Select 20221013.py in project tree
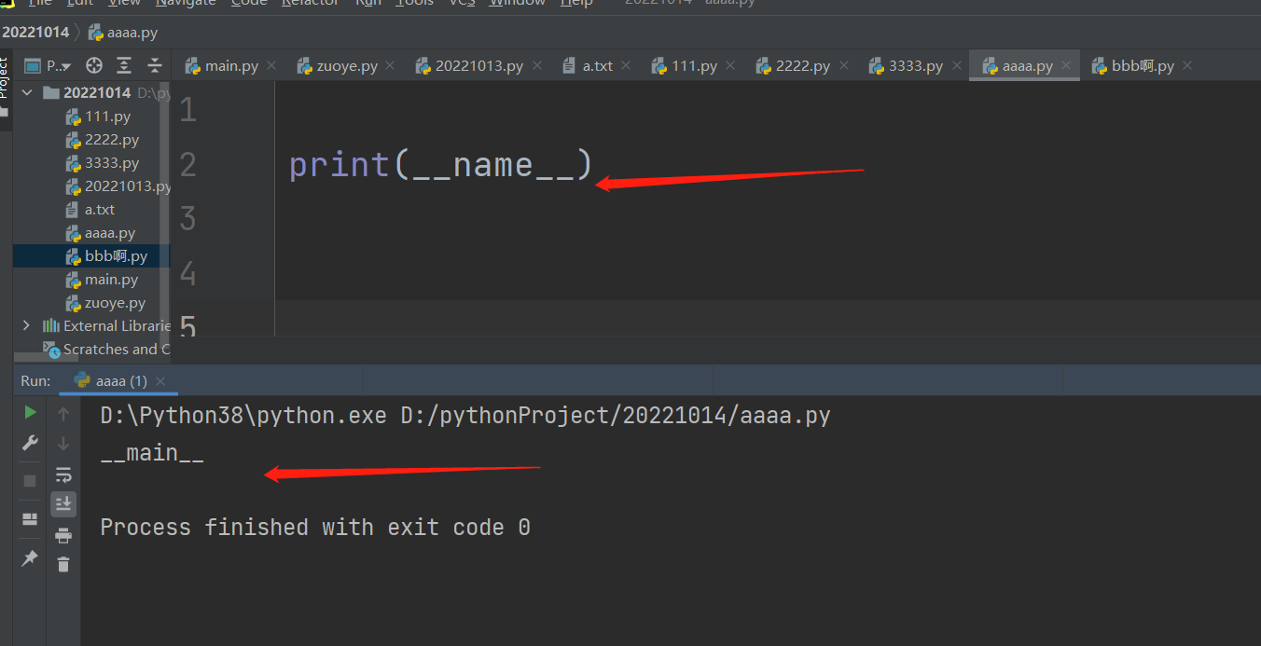Image resolution: width=1261 pixels, height=646 pixels. pyautogui.click(x=118, y=186)
